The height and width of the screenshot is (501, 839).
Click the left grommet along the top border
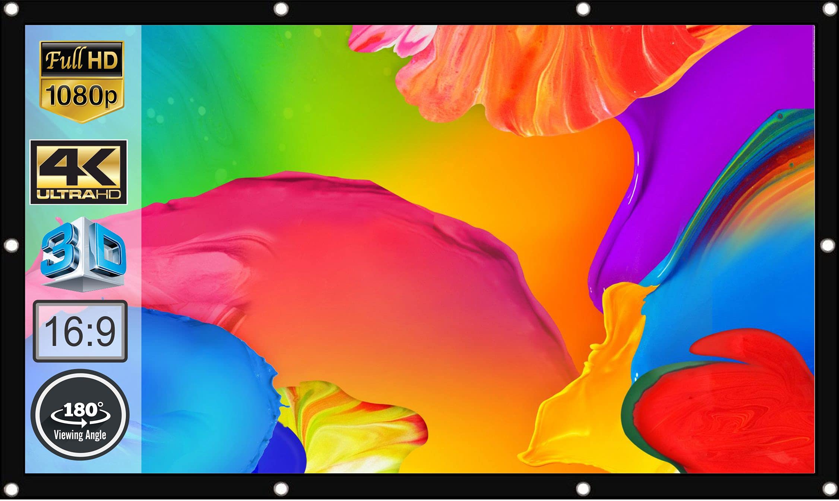281,9
